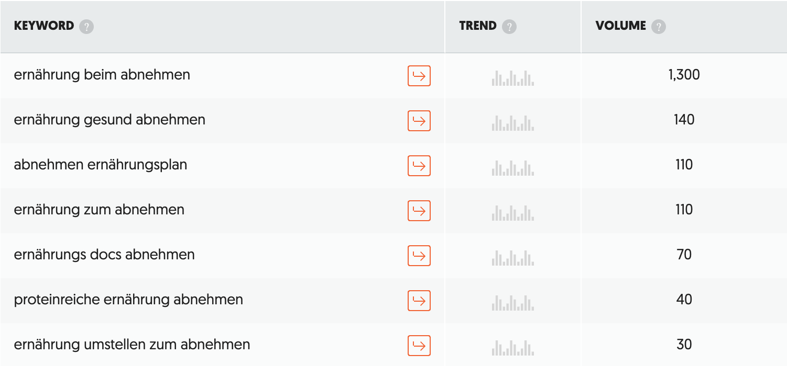Click the help icon next to KEYWORD header
This screenshot has width=787, height=366.
click(87, 26)
